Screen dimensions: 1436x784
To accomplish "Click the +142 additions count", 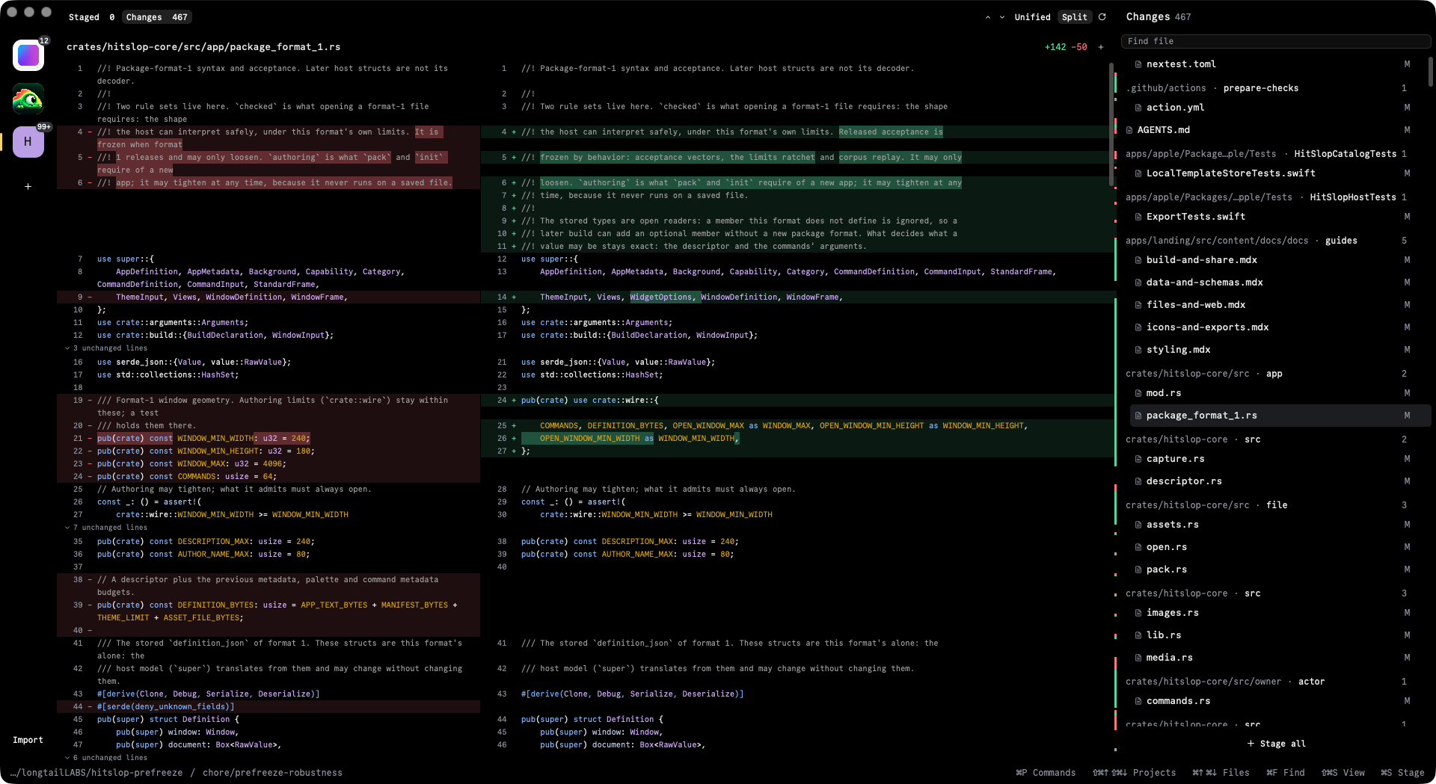I will click(1055, 47).
